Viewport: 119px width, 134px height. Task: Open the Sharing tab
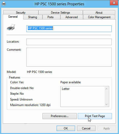(33, 17)
